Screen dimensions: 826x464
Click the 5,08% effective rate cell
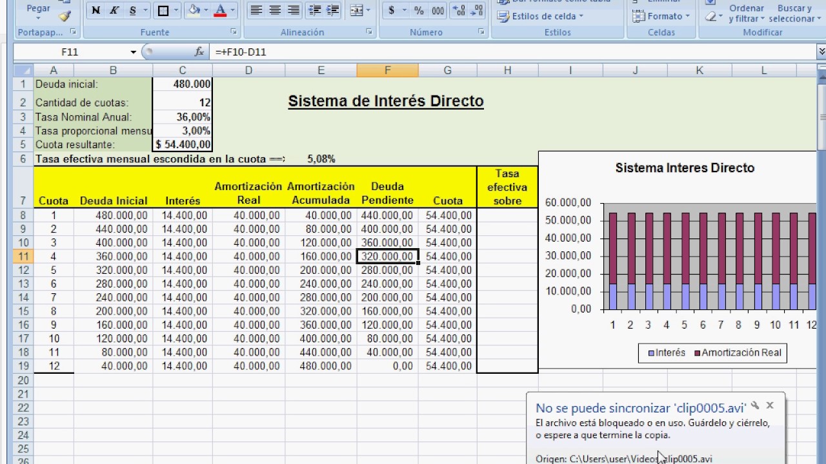(321, 159)
